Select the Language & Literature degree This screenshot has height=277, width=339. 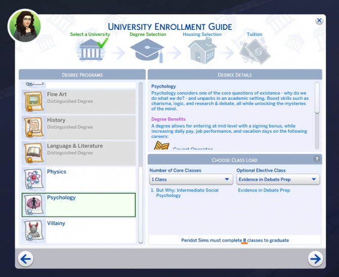tap(78, 153)
